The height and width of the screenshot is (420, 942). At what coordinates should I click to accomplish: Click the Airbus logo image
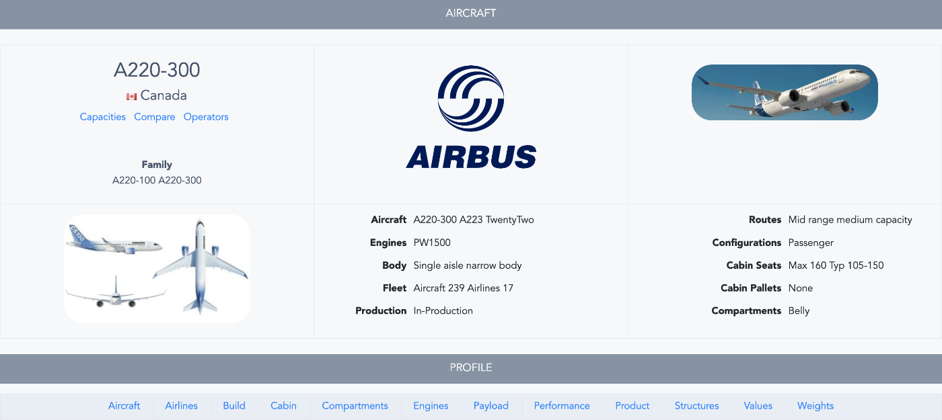(471, 118)
